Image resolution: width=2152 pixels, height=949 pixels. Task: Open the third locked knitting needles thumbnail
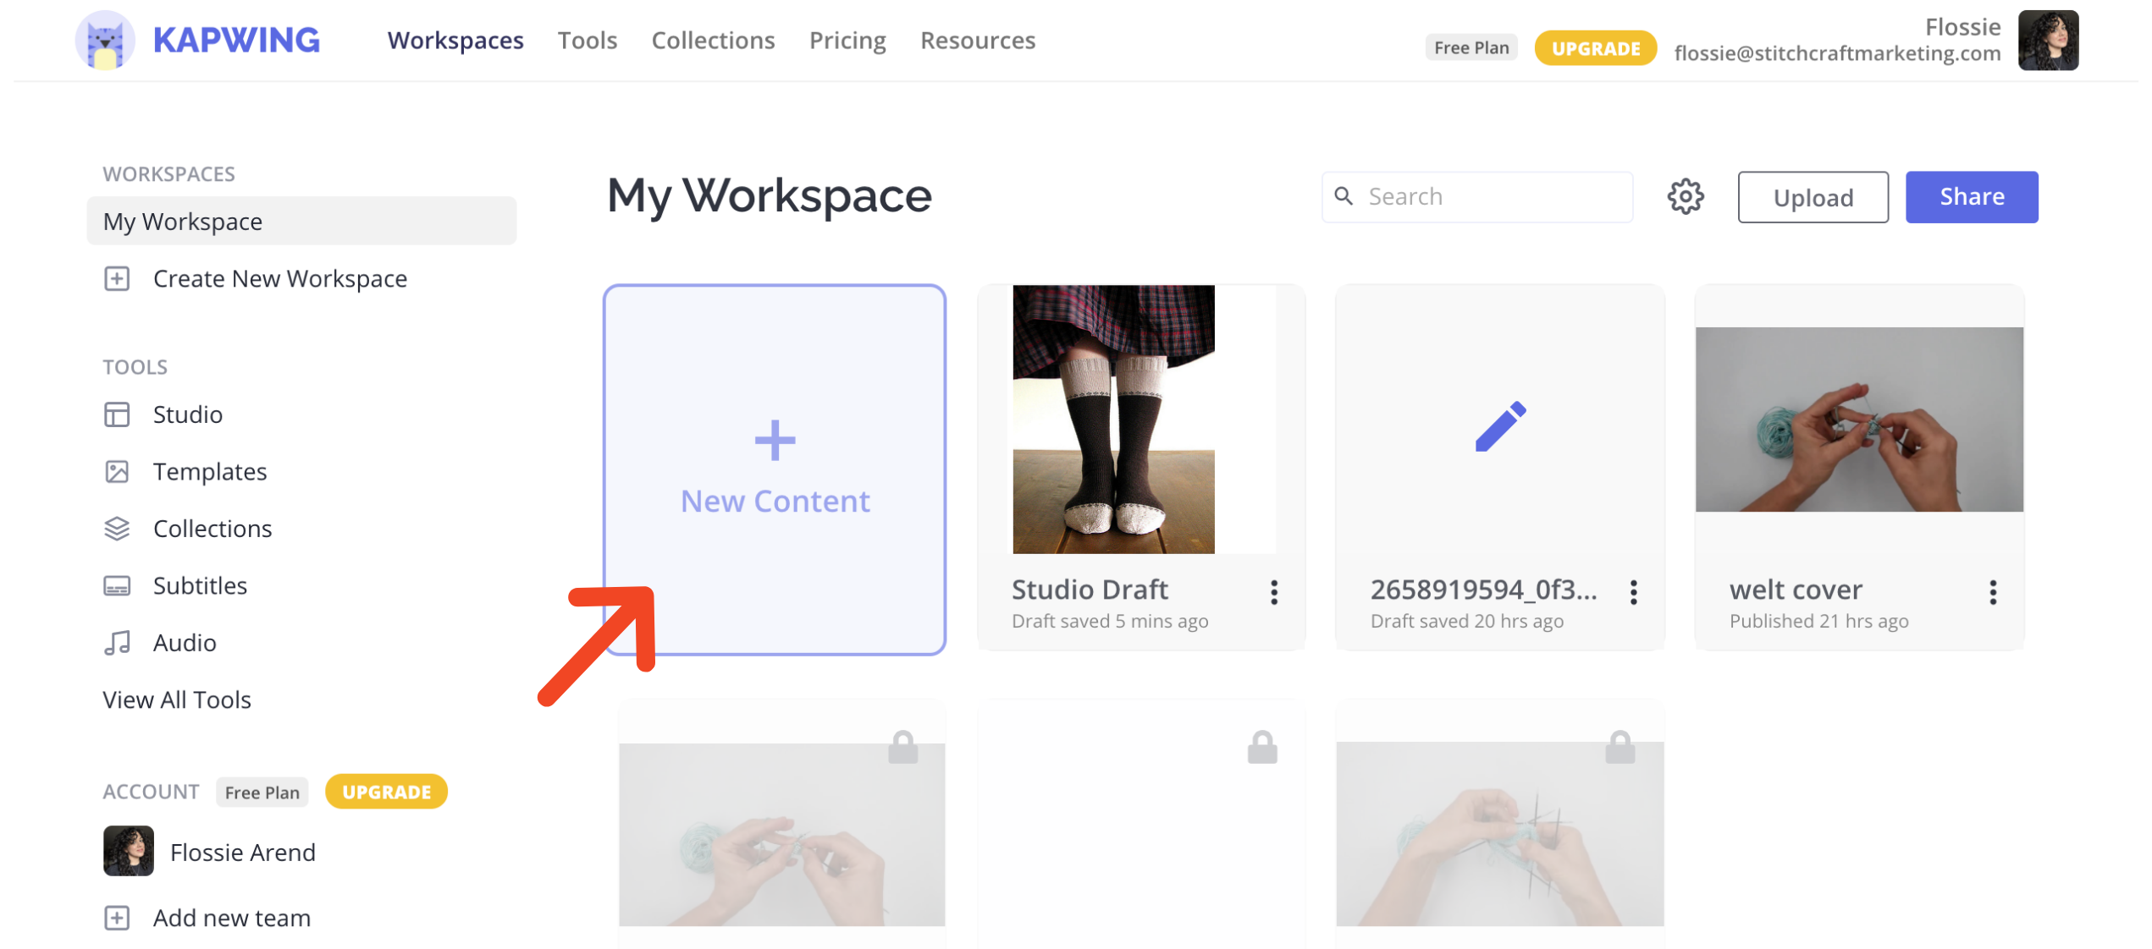tap(1499, 834)
